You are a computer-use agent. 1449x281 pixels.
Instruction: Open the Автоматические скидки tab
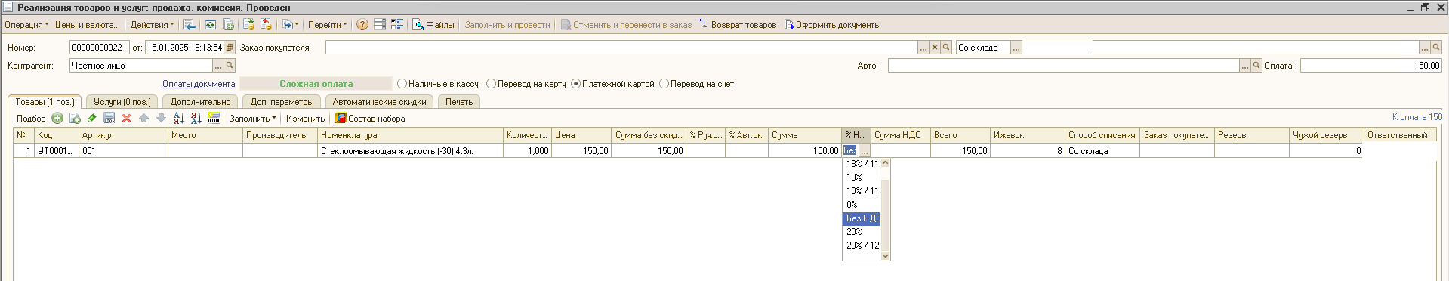379,102
